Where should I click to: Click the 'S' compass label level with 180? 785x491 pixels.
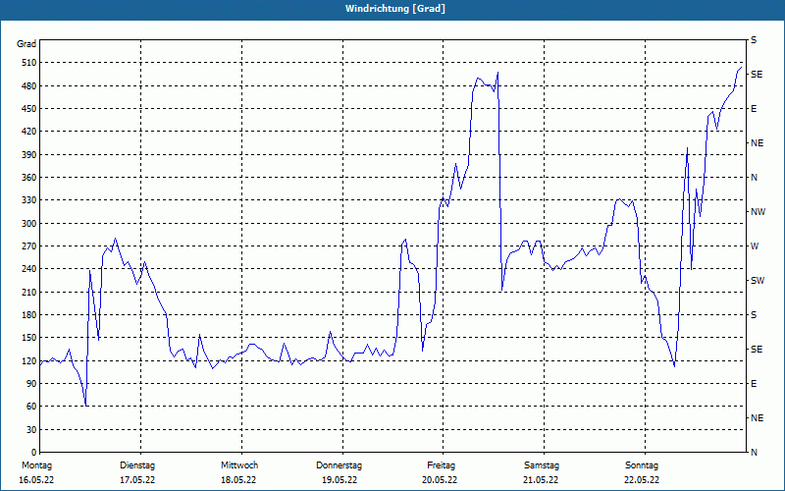point(754,315)
